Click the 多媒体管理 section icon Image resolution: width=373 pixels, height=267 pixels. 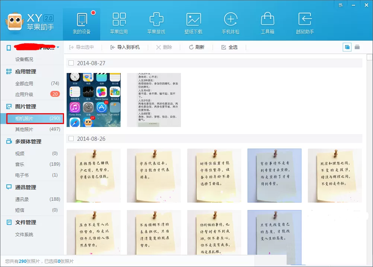point(9,142)
